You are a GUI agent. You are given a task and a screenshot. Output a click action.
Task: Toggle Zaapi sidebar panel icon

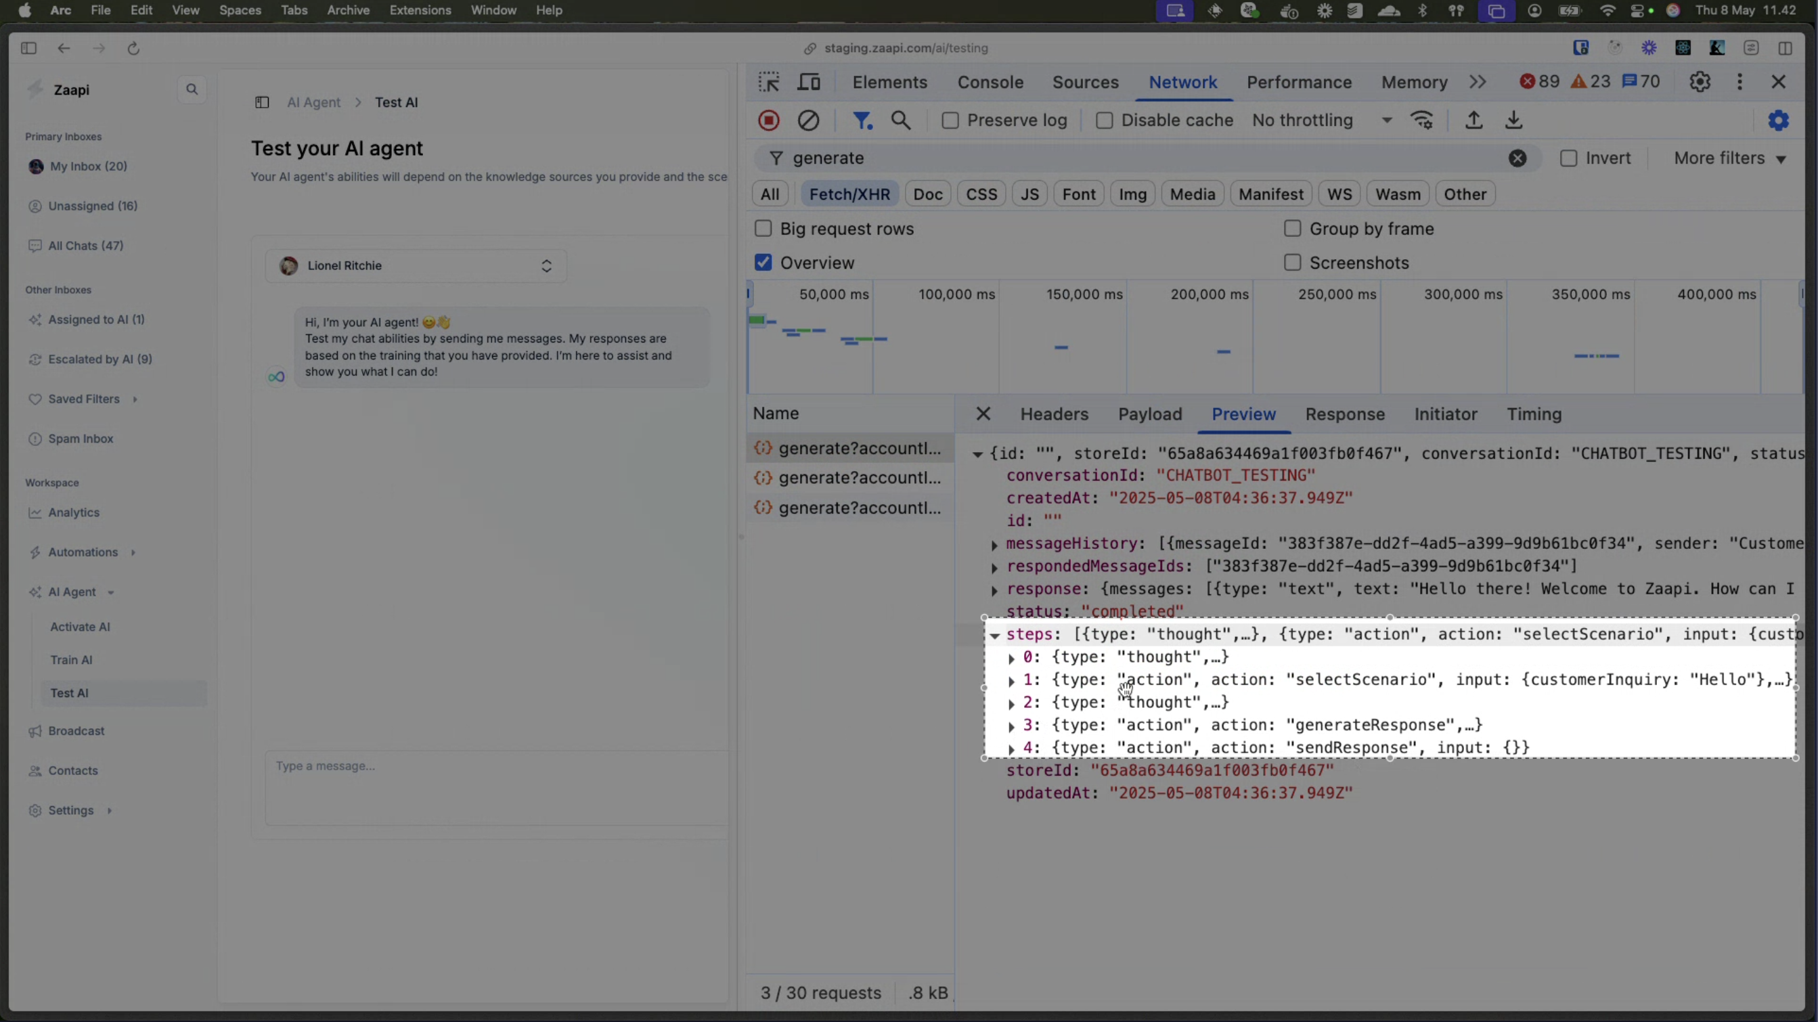[x=262, y=102]
